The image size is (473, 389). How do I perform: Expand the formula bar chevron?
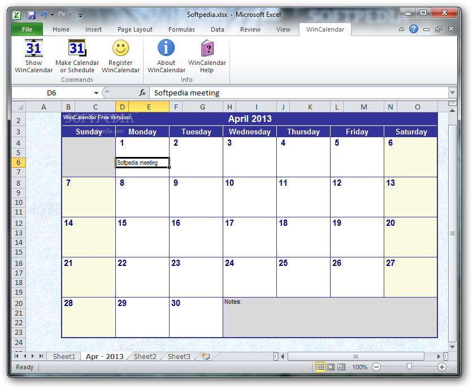[452, 92]
